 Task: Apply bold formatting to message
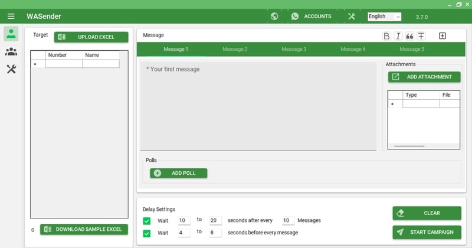pyautogui.click(x=386, y=36)
